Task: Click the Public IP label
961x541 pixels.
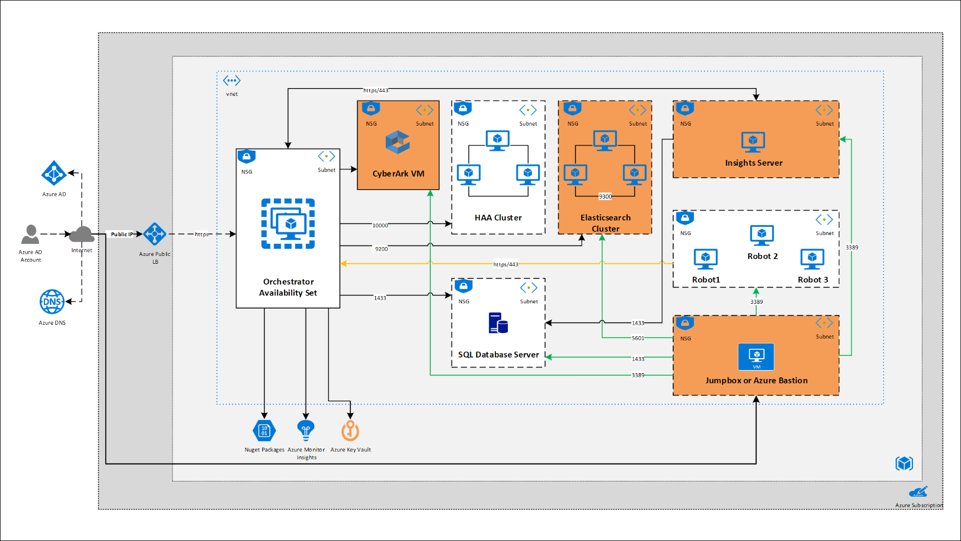Action: click(121, 235)
